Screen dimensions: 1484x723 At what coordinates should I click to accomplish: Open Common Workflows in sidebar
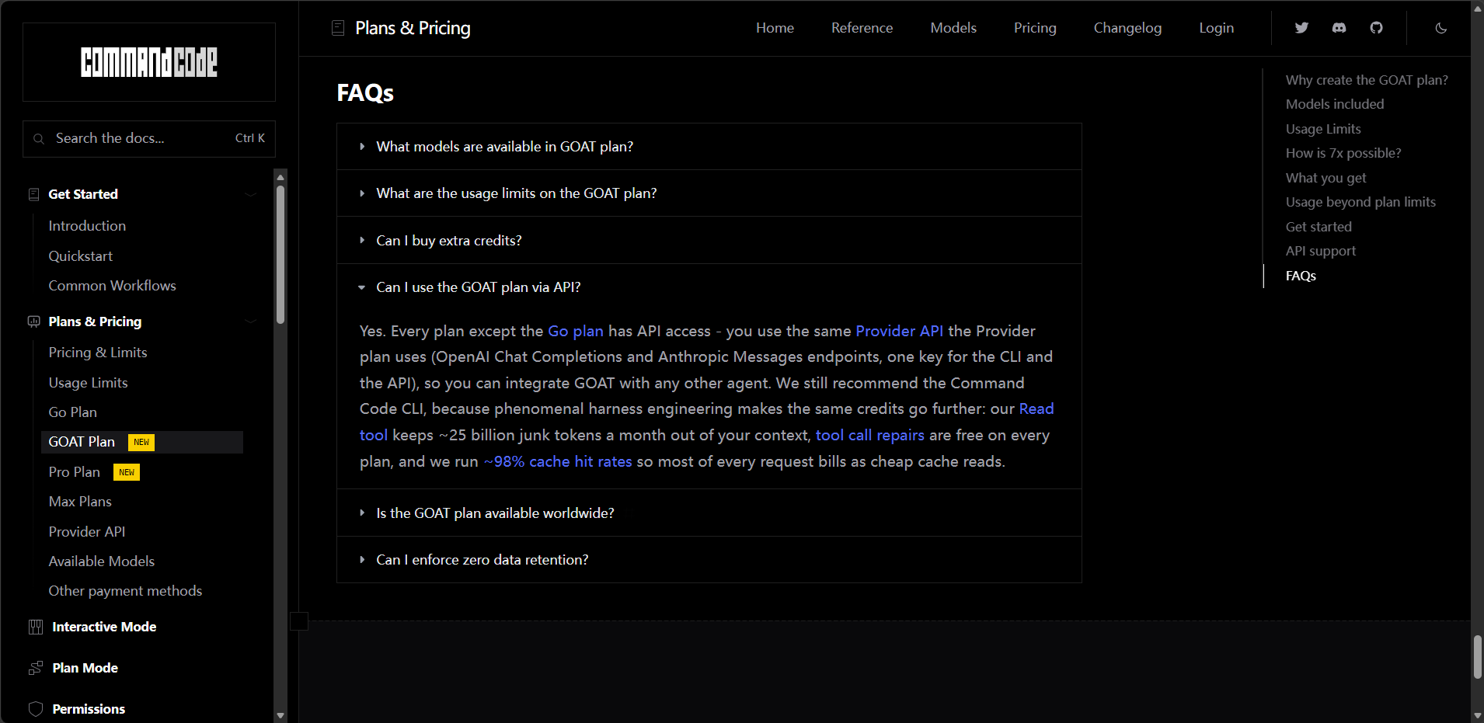point(112,286)
